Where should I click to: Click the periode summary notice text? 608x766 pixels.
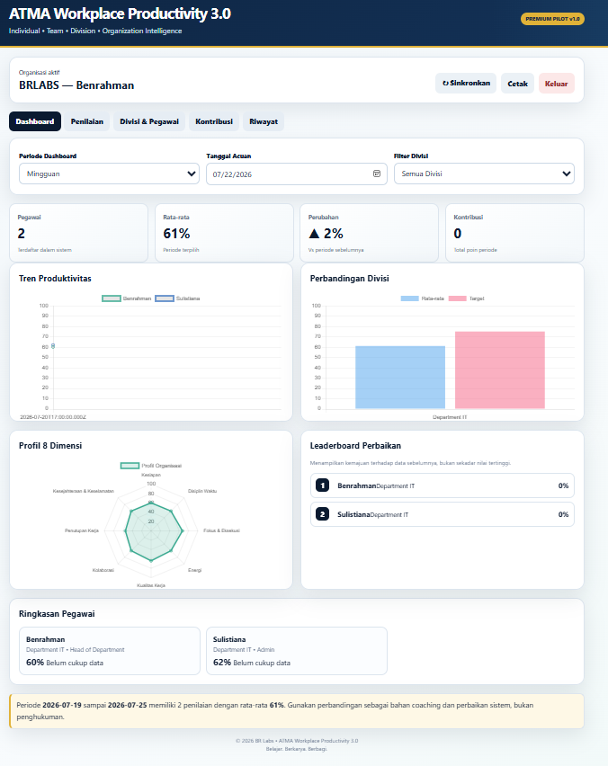(x=297, y=711)
